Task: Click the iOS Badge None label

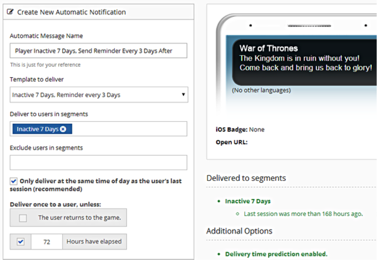Action: coord(240,129)
